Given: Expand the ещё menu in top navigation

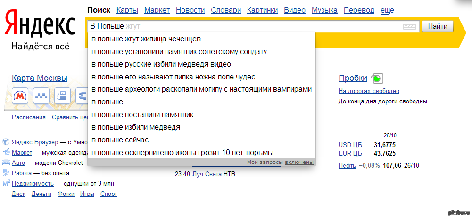Looking at the screenshot, I should [x=387, y=10].
